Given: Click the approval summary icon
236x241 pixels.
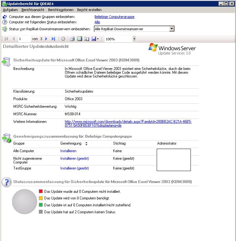Looking at the screenshot, I should point(7,138).
